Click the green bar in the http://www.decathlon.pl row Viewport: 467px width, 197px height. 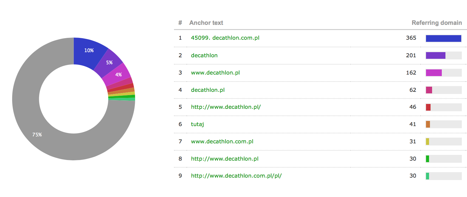pyautogui.click(x=428, y=159)
